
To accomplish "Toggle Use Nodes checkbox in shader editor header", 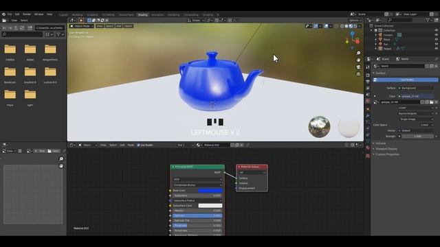I will [138, 145].
